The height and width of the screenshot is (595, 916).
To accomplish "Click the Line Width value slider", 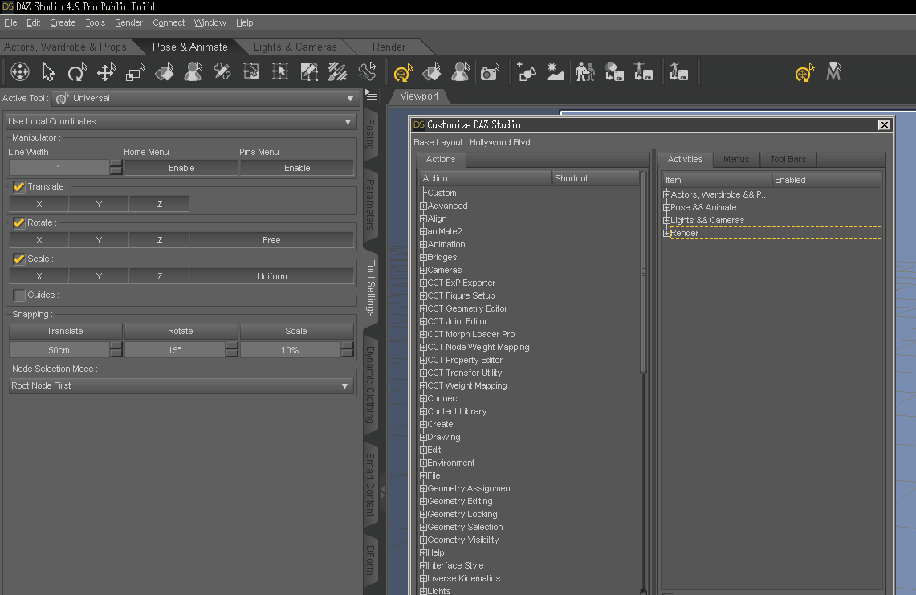I will pyautogui.click(x=59, y=168).
